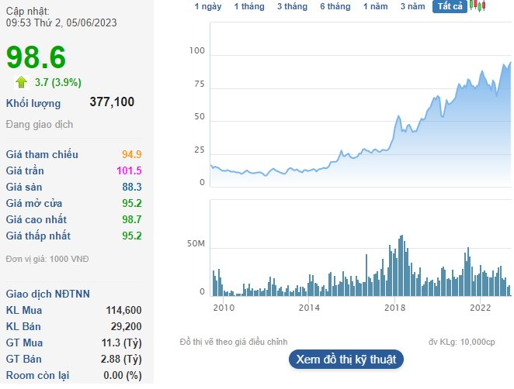Select the "1 ngày" time range tab

click(208, 6)
